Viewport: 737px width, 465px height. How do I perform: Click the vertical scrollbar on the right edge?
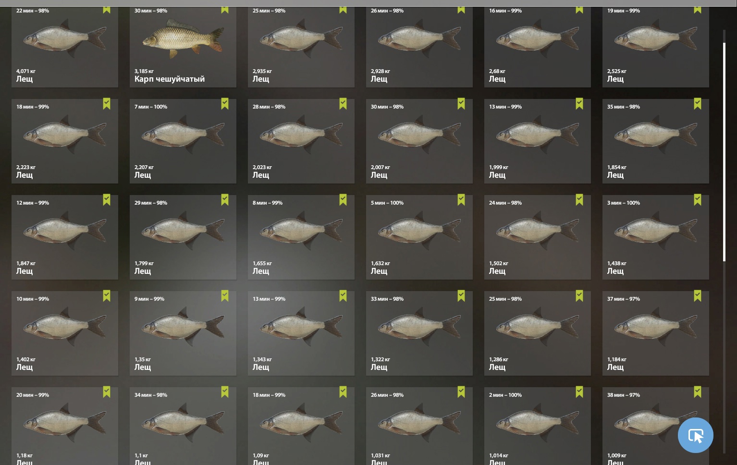[x=725, y=152]
